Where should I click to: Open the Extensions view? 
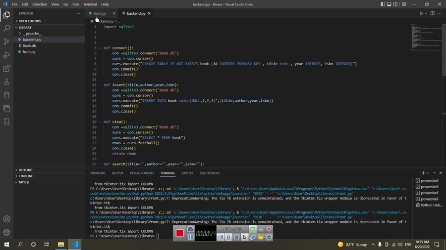(x=6, y=69)
